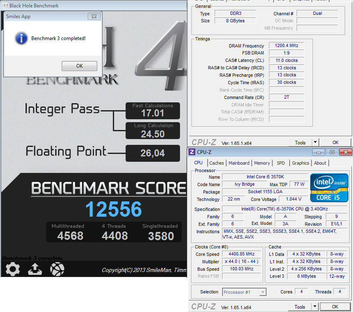Click the blue information icon in Smiles App dialog
Screen dimensions: 353x312
(21, 38)
